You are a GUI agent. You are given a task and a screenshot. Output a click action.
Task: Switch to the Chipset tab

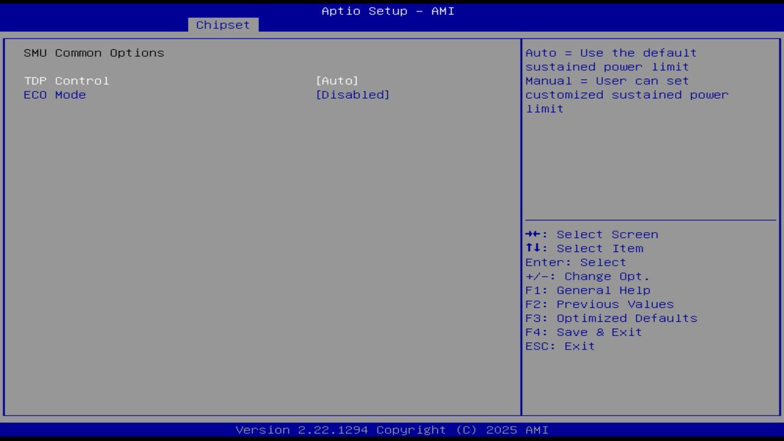click(223, 24)
